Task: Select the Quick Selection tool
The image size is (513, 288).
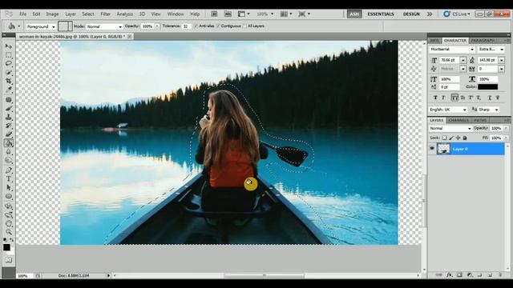Action: (x=9, y=72)
